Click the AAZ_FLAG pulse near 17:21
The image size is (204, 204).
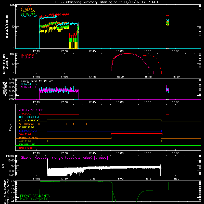coord(47,141)
